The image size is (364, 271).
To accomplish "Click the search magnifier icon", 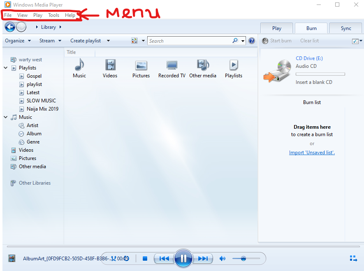I will (235, 41).
